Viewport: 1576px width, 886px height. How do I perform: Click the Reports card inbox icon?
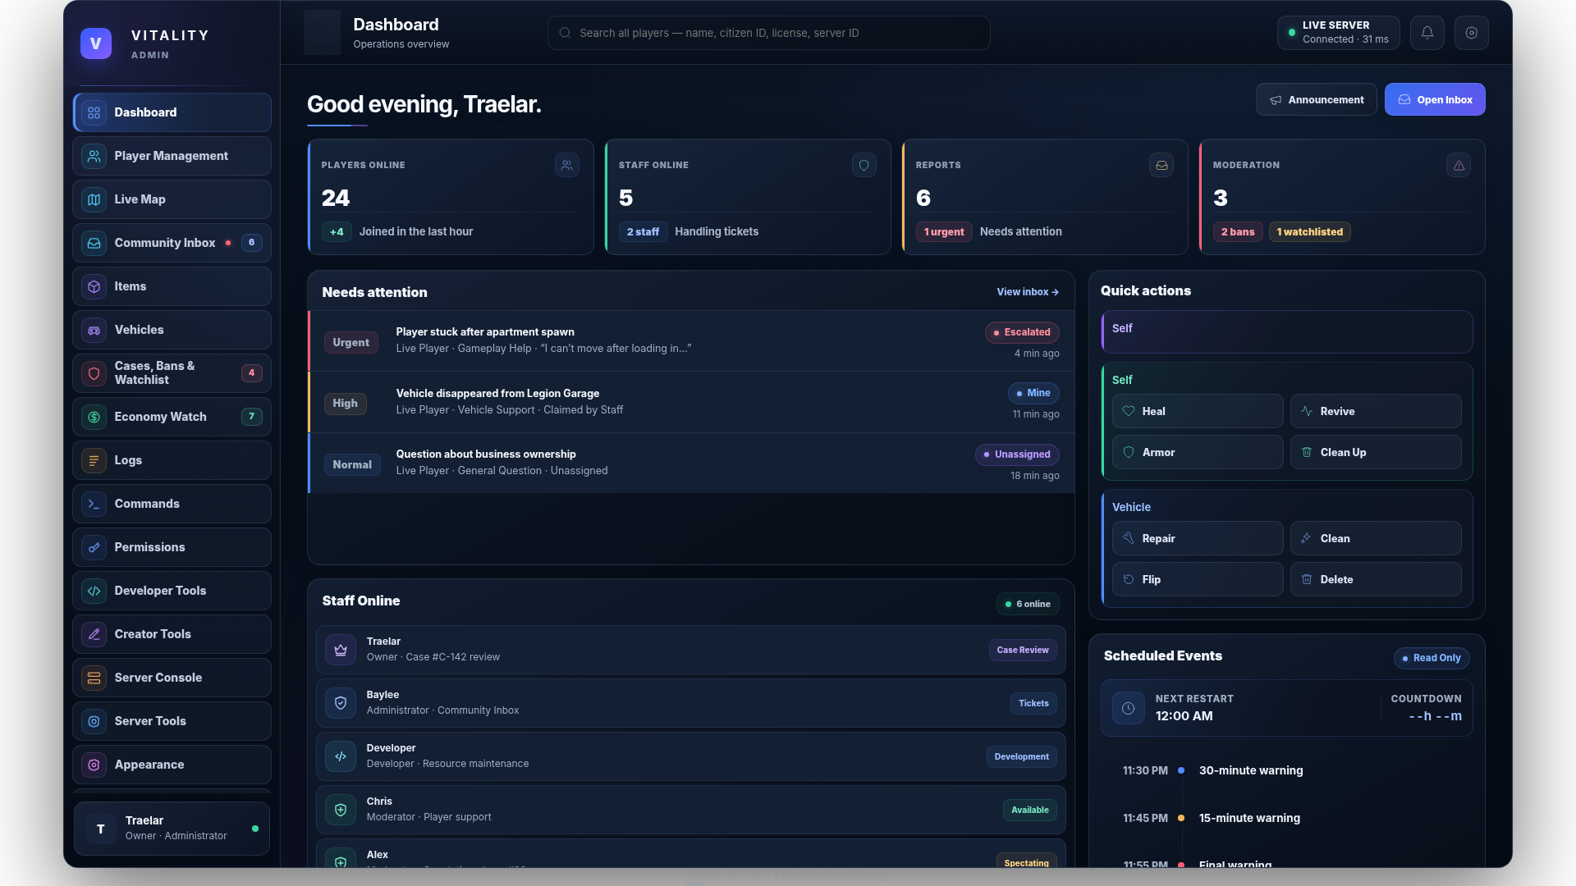click(1161, 165)
